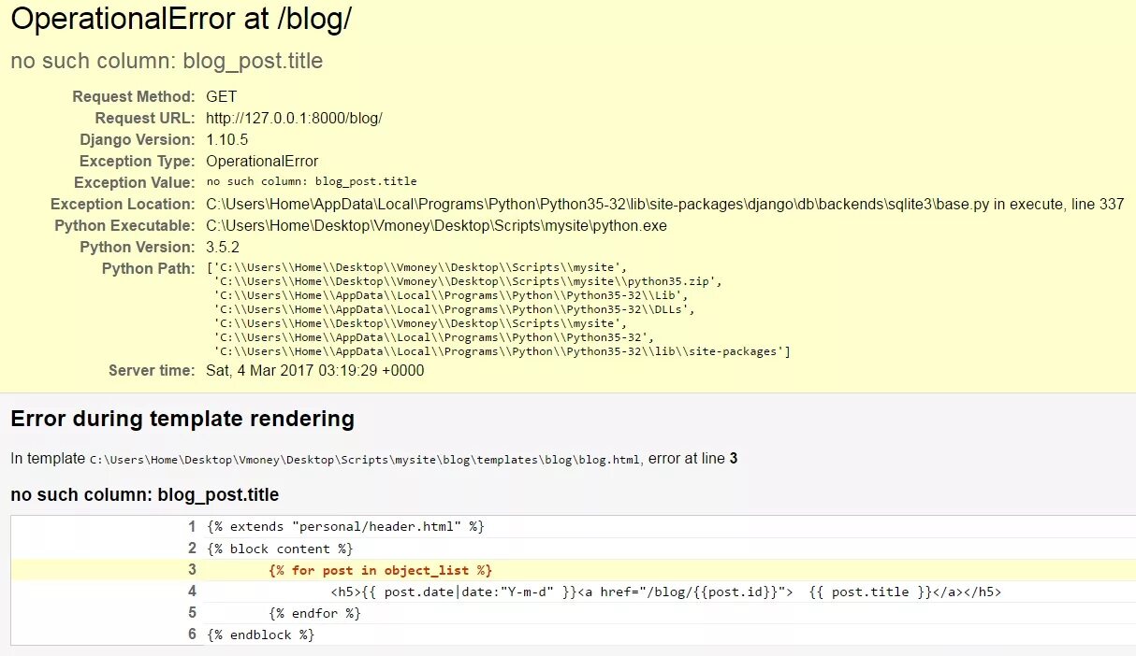Click the endblock tag on template line 6

click(x=261, y=635)
